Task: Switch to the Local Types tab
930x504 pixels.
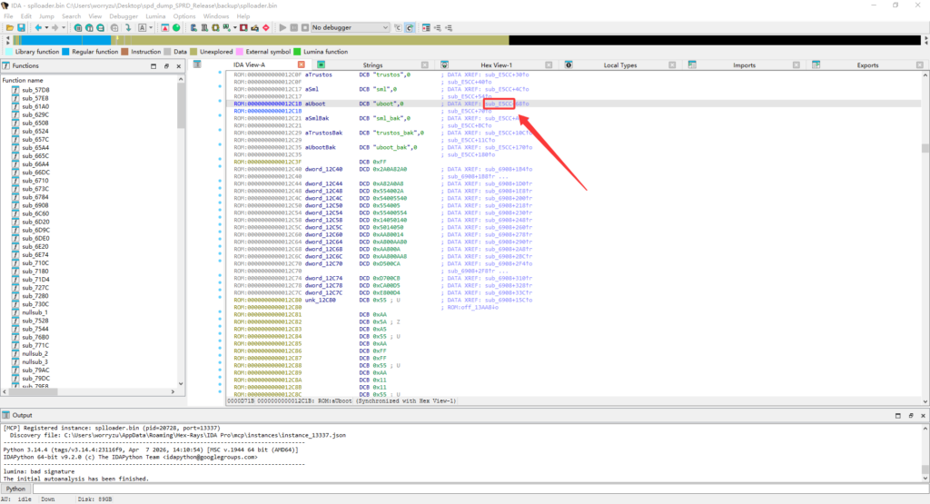Action: point(620,65)
